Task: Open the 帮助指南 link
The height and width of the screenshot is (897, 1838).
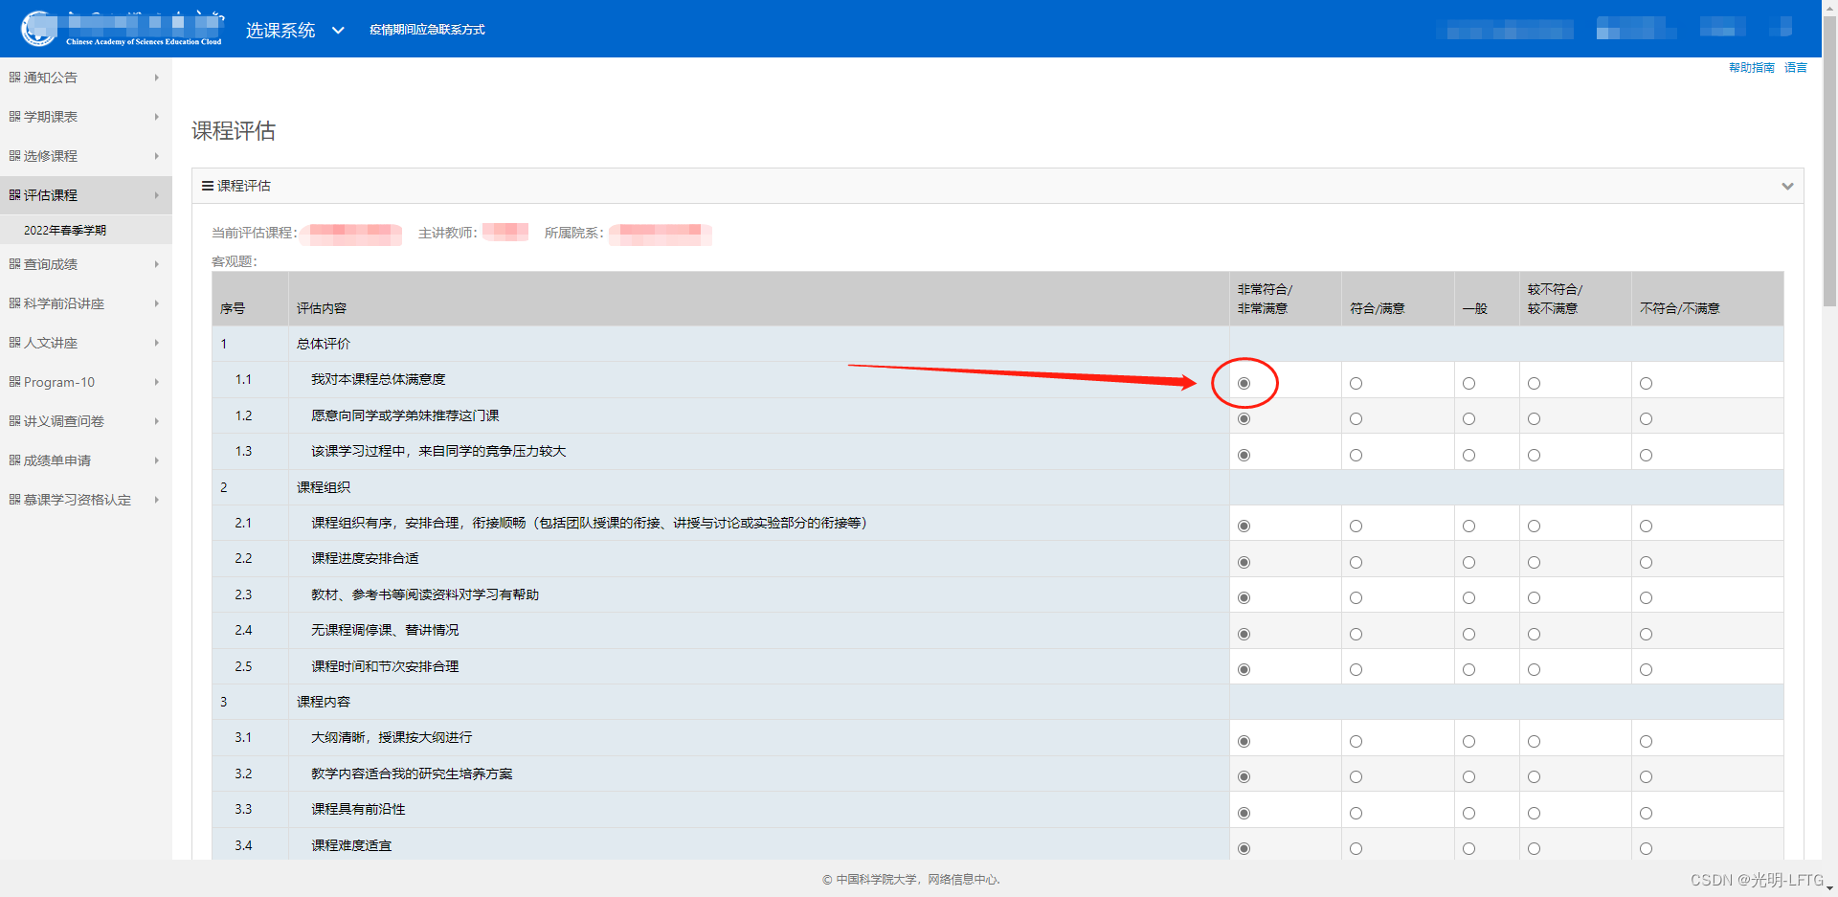Action: coord(1751,68)
